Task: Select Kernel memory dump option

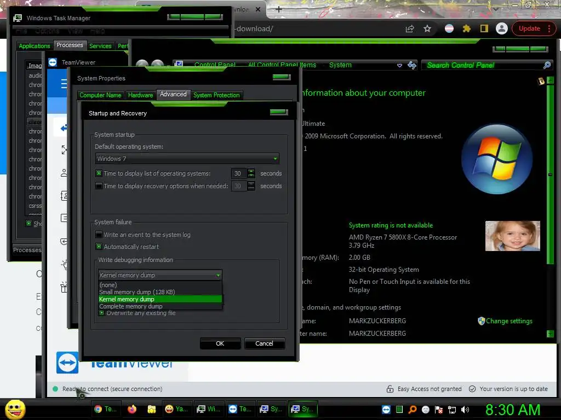Action: pos(160,299)
